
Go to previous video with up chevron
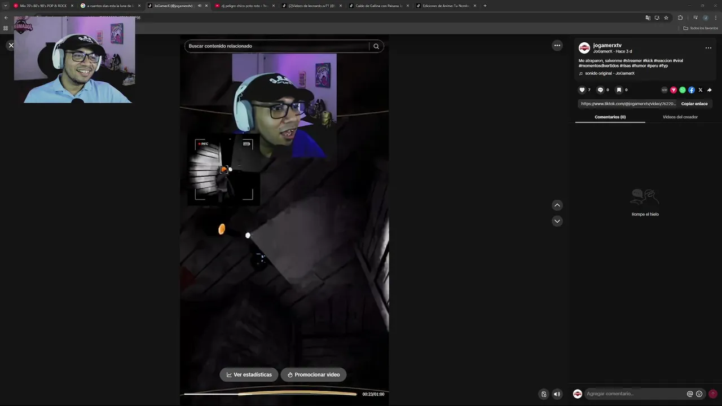point(557,205)
